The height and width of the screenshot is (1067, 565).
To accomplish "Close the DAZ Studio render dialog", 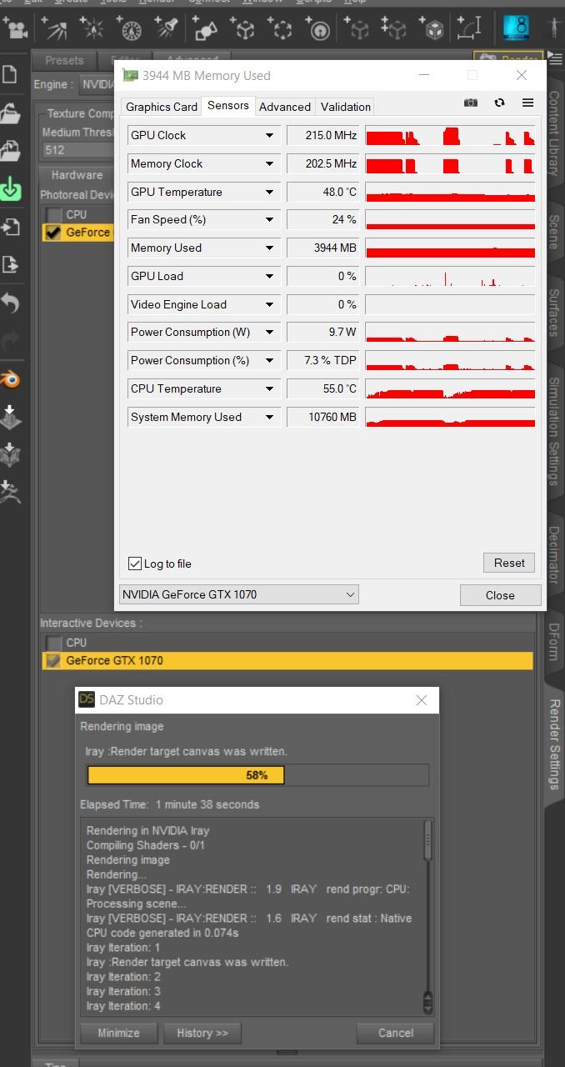I will pos(422,700).
